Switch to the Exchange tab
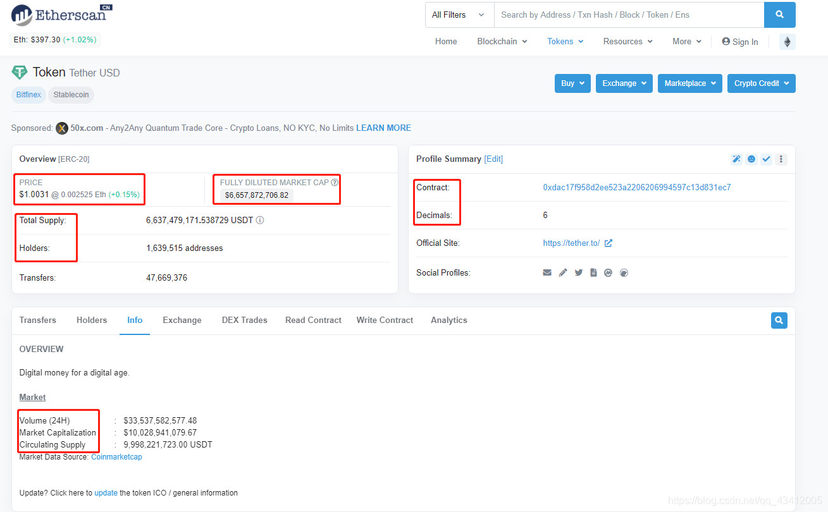This screenshot has height=512, width=828. click(182, 320)
